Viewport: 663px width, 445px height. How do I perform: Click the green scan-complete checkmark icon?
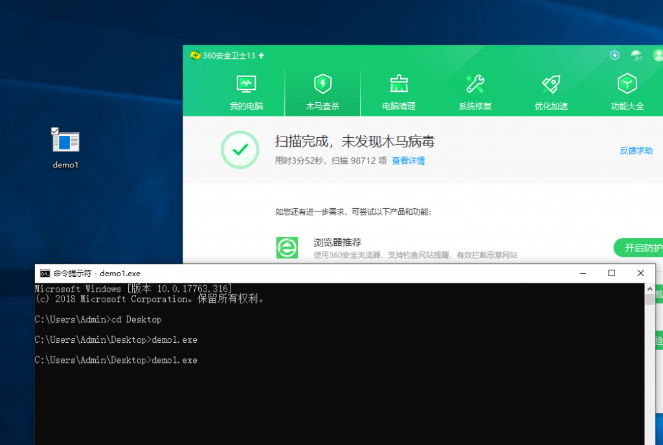pos(240,149)
